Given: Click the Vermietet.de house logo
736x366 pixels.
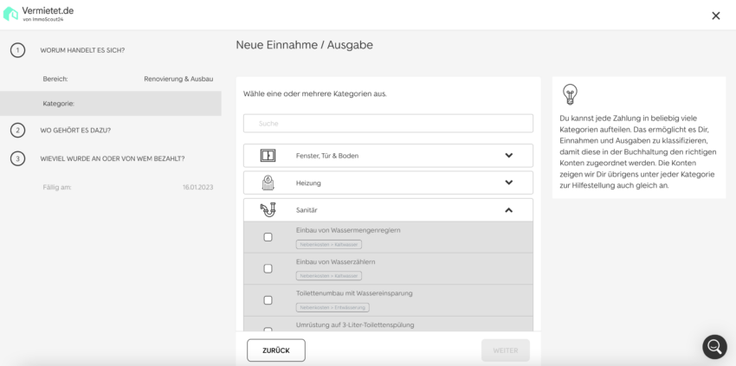Looking at the screenshot, I should click(11, 14).
